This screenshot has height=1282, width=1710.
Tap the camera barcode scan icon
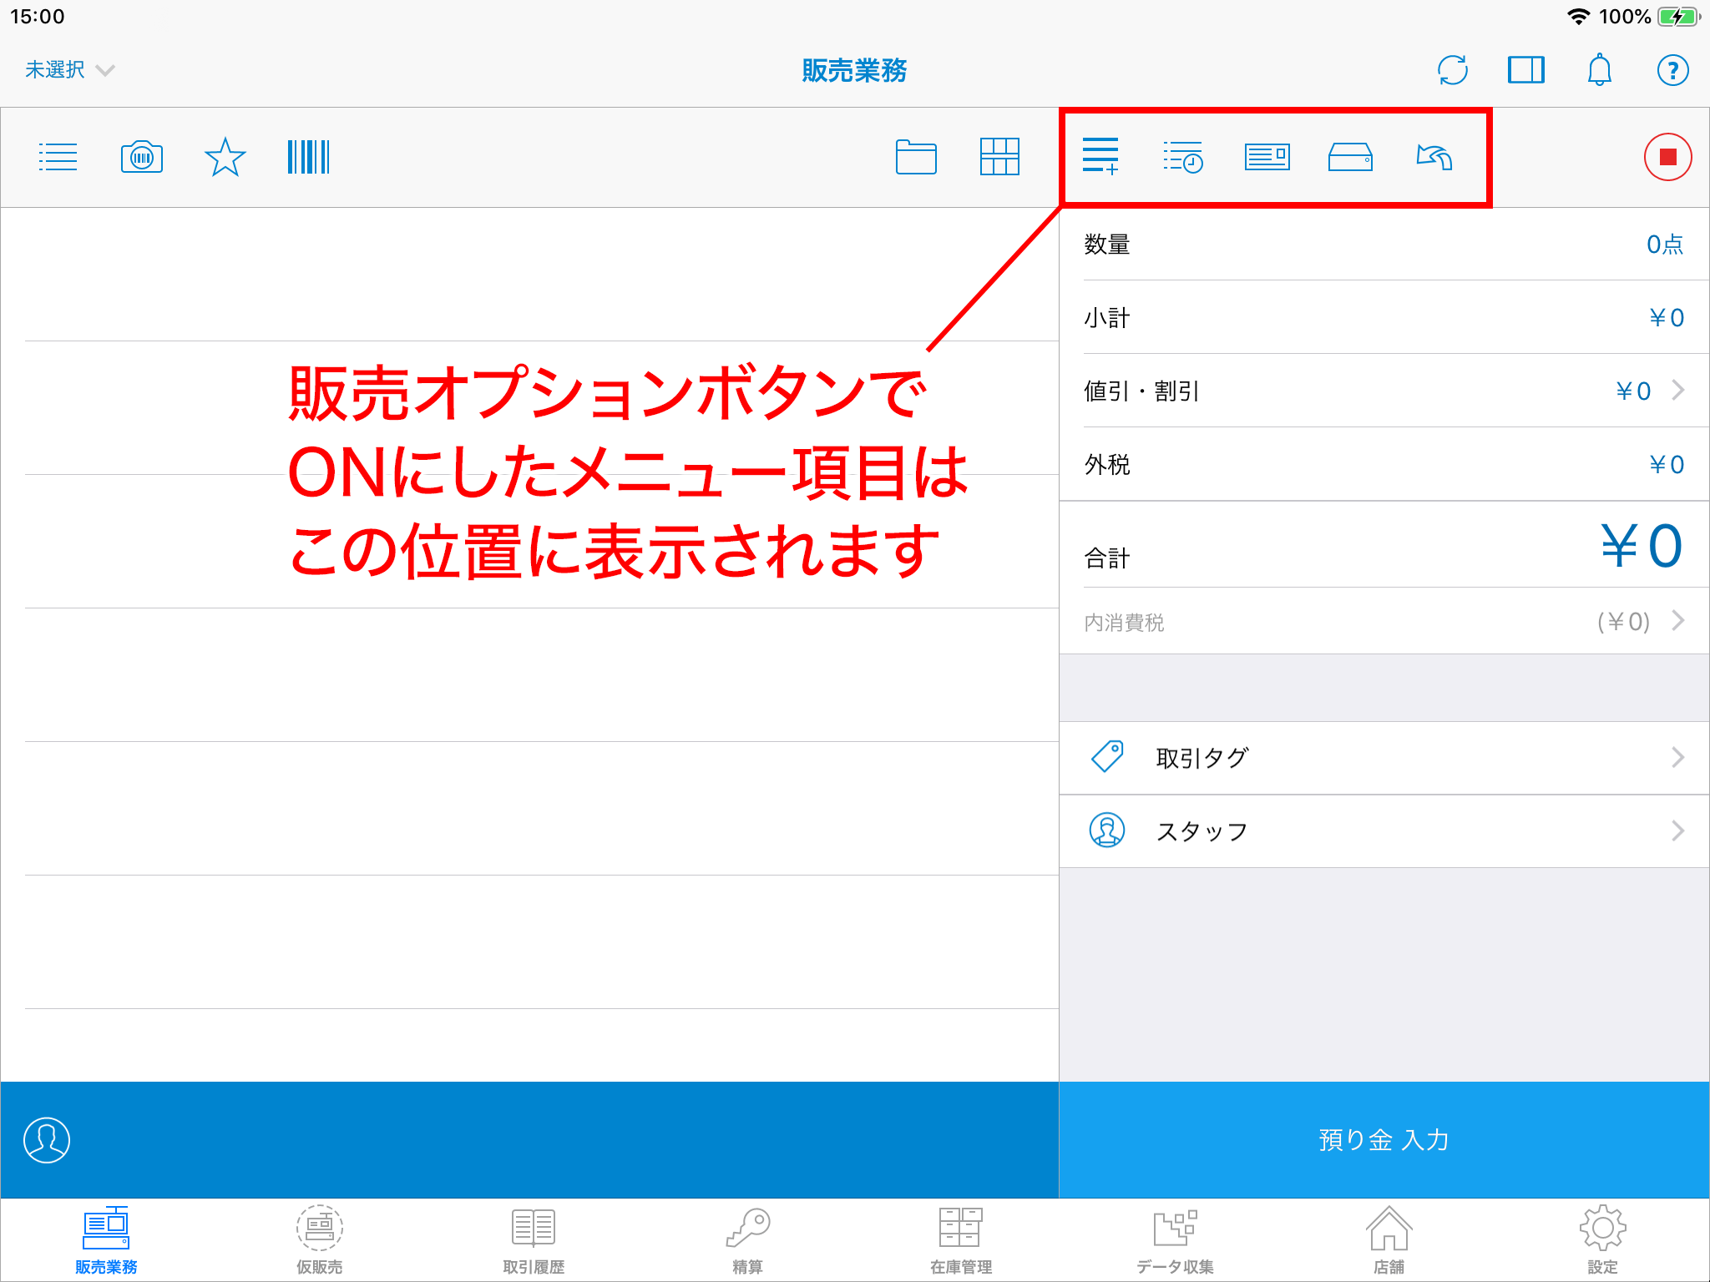tap(142, 157)
